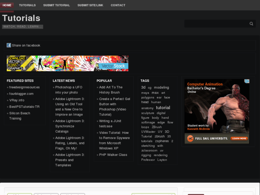Screen dimensions: 260x195
Task: Open PHP Walker Class link
Action: click(113, 155)
